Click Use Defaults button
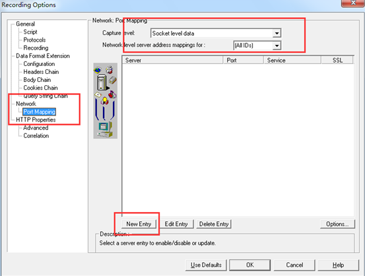 206,265
